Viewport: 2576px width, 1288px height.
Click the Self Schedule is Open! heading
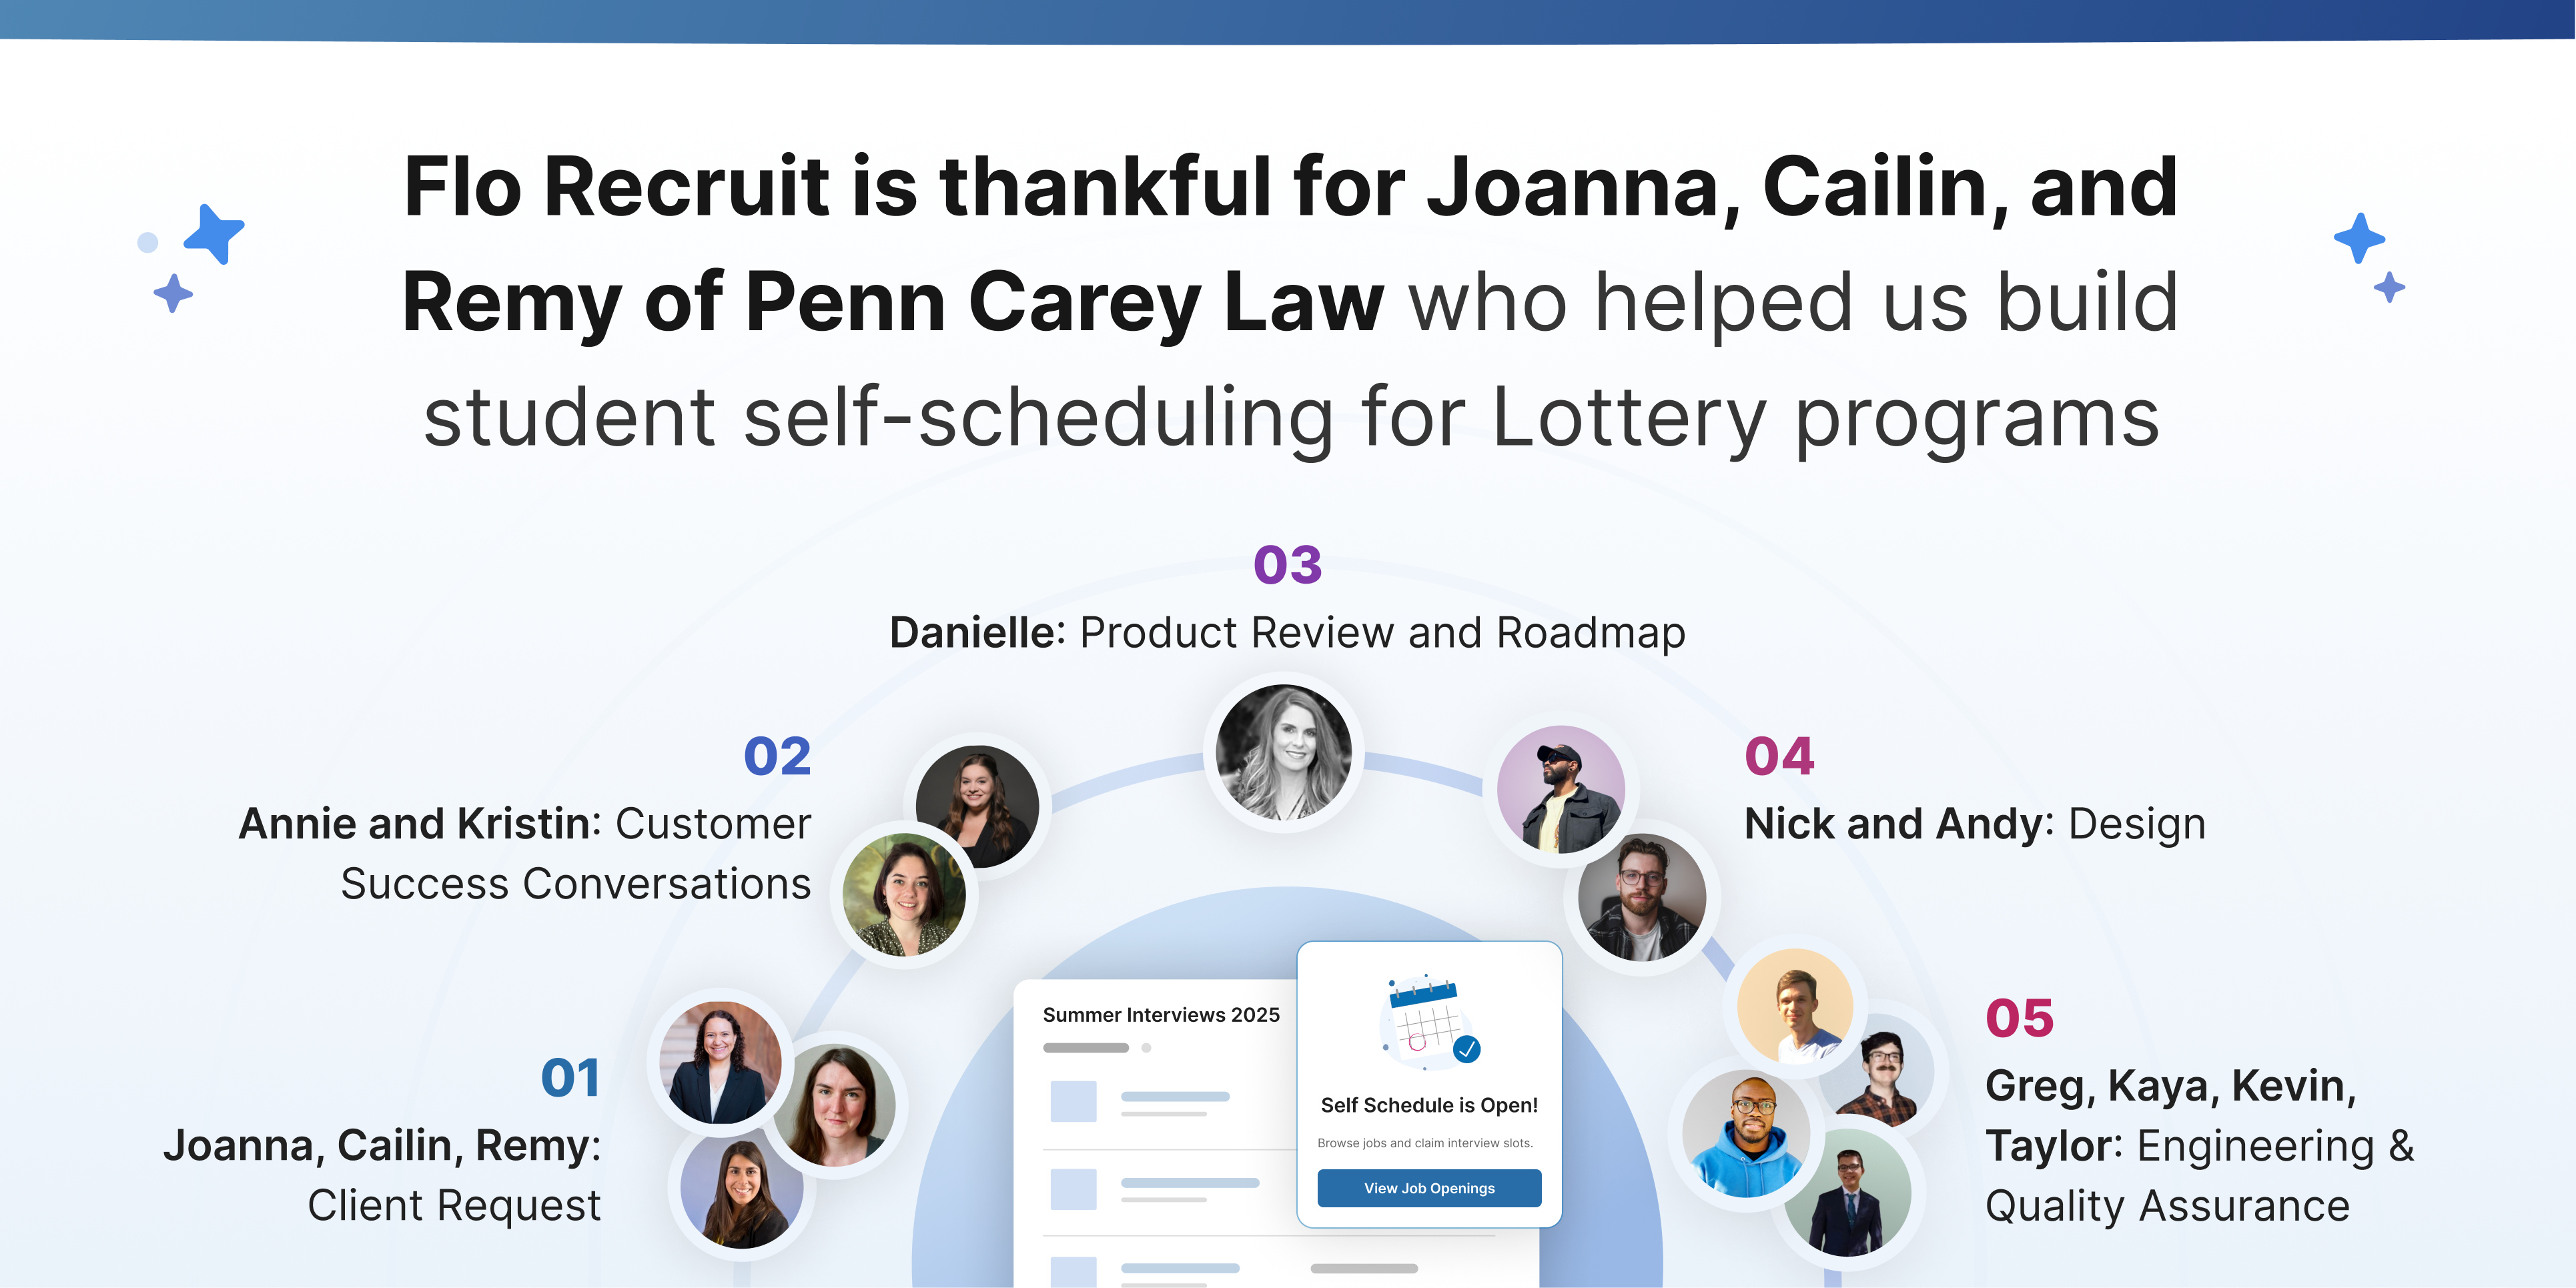click(1429, 1105)
